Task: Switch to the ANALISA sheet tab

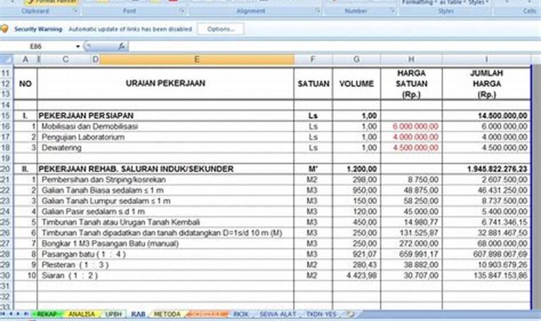Action: [x=82, y=314]
